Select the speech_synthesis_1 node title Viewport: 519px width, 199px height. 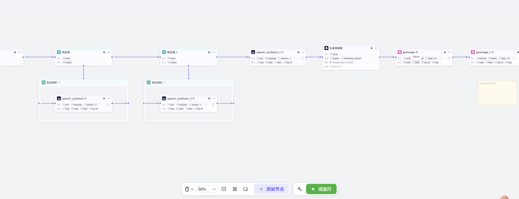tap(269, 52)
